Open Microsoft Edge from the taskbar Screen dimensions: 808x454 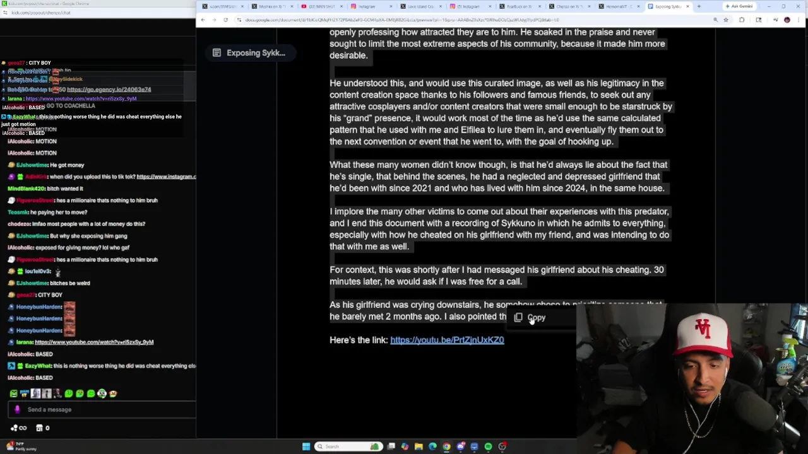tap(432, 446)
